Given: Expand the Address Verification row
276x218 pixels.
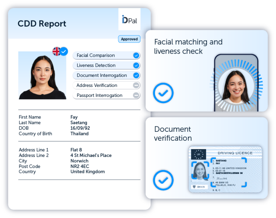Looking at the screenshot, I should [x=136, y=85].
